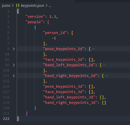The image size is (130, 125).
Task: Click empty array brackets after face_keypoints_2d
Action: (91, 60)
